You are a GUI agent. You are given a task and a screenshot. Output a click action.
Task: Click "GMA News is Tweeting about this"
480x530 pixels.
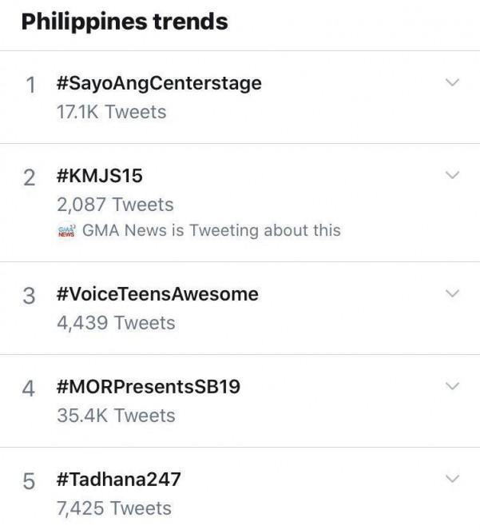(211, 230)
